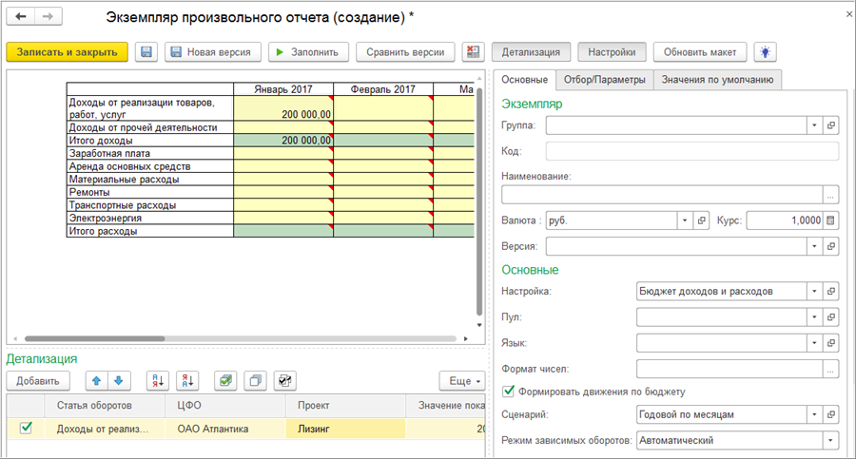Switch to Отбор/Параметры tab

604,80
